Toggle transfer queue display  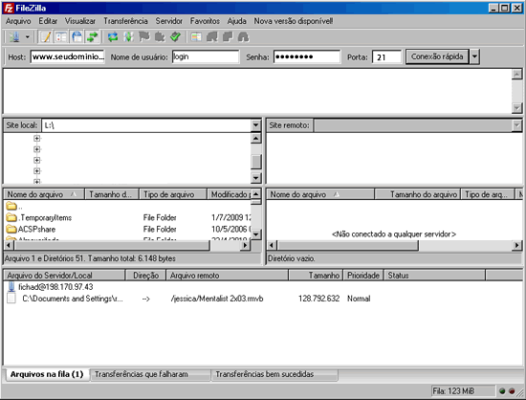[x=92, y=37]
